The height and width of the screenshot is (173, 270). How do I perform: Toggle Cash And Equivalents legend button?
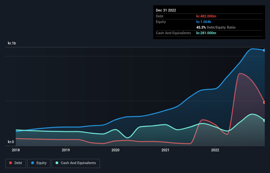(76, 163)
